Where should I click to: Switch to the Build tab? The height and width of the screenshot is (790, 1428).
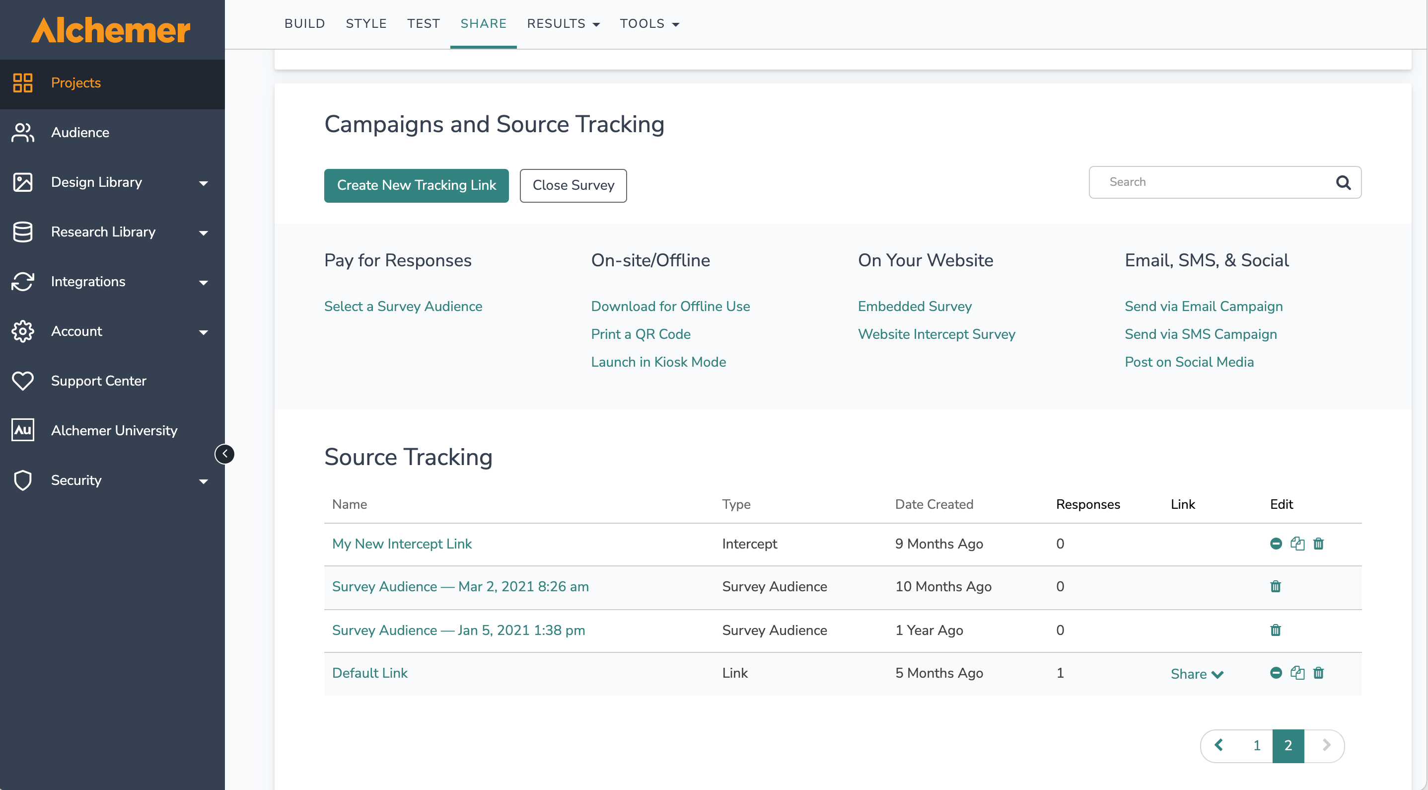point(304,24)
